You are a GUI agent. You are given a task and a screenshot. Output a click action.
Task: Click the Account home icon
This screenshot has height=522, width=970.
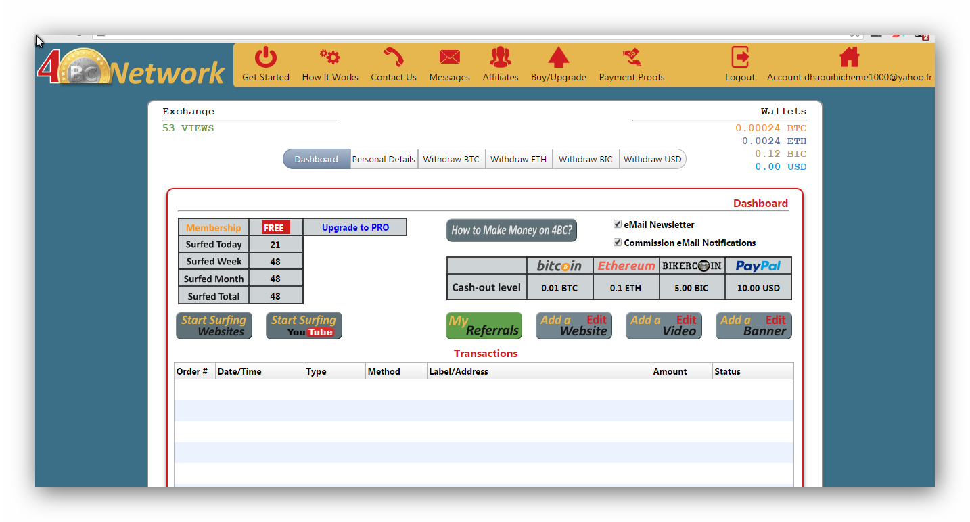click(849, 57)
